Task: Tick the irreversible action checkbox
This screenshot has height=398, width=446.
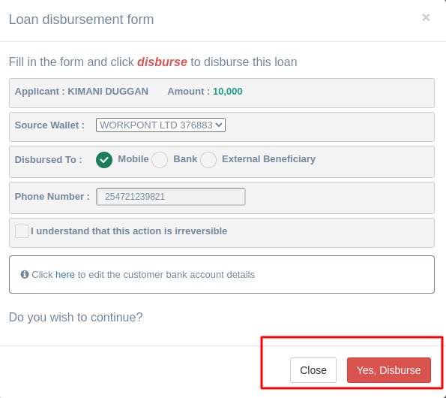Action: pos(22,231)
